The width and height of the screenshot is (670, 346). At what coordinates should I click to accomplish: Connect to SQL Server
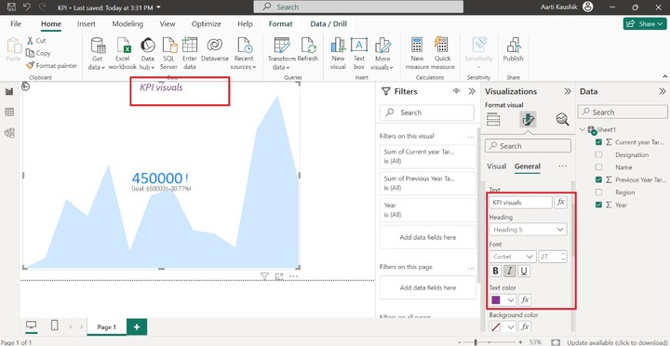[168, 53]
